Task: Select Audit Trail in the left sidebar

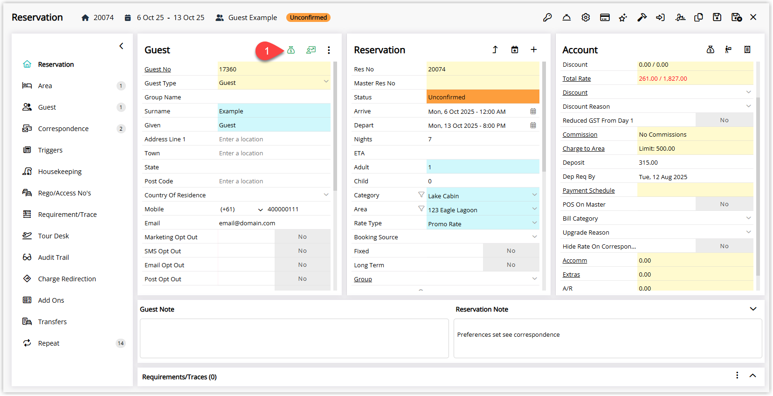Action: [x=54, y=257]
